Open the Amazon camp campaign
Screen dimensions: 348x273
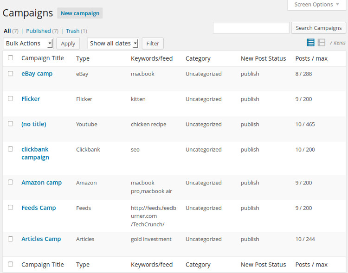(x=41, y=183)
